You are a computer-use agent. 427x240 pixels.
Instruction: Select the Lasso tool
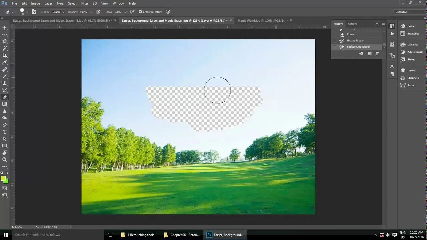5,42
